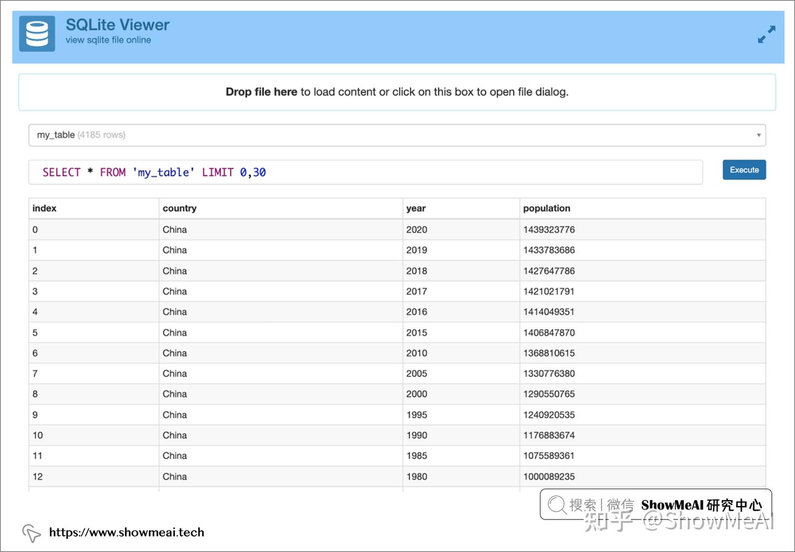The height and width of the screenshot is (552, 795).
Task: Toggle fullscreen with the expand arrows icon
Action: (x=766, y=34)
